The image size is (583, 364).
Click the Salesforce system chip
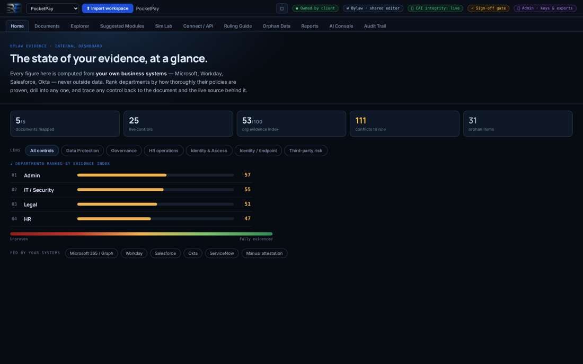(x=165, y=253)
